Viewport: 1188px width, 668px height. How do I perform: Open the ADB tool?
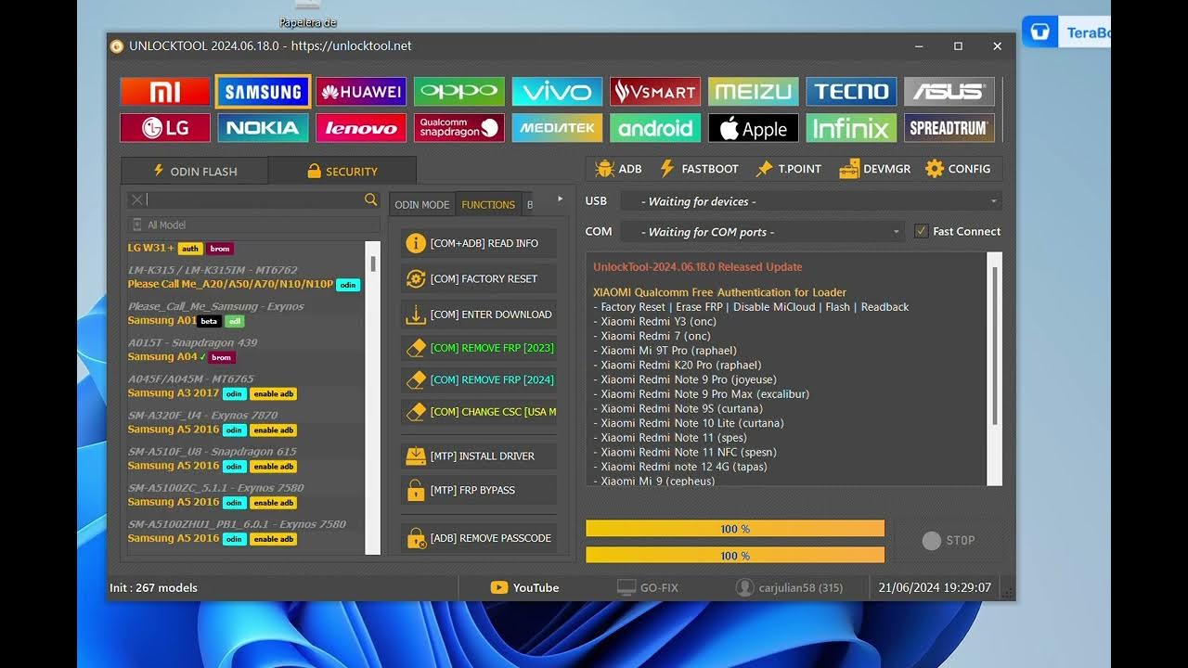618,169
